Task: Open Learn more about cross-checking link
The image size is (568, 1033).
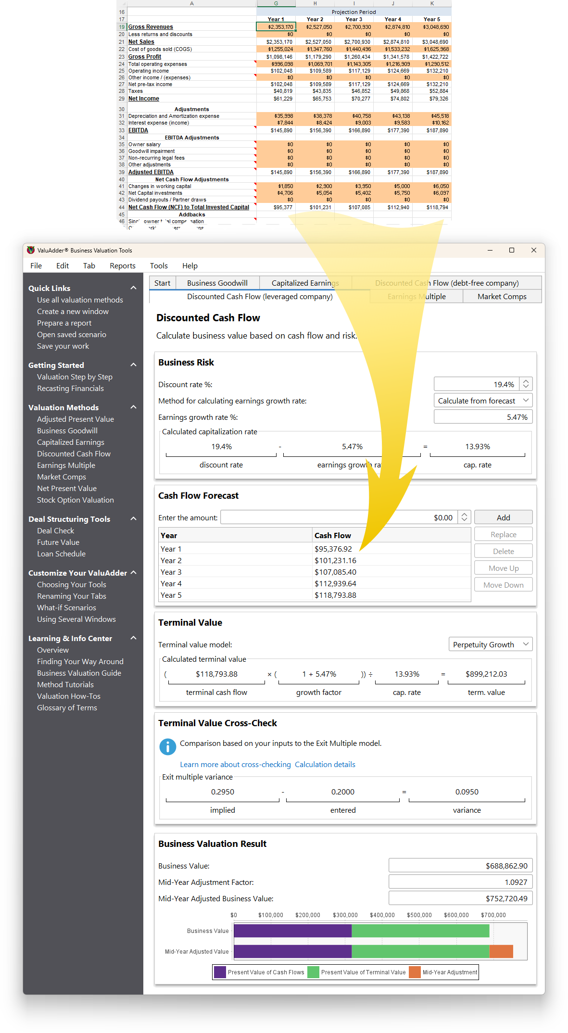Action: [x=235, y=764]
